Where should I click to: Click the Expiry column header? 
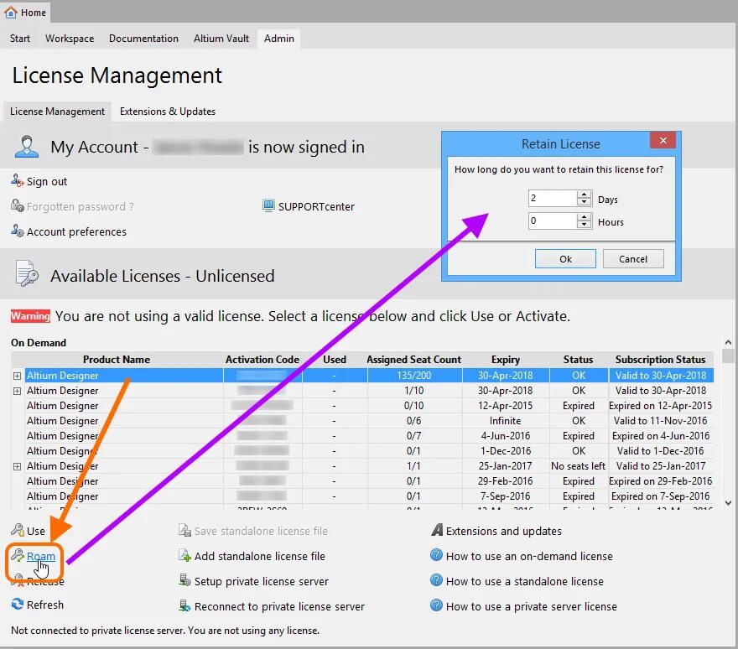[506, 360]
